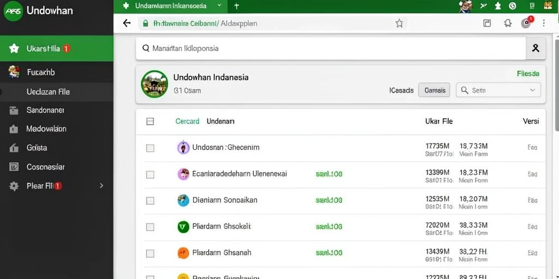Expand the Plear Fil sidebar chevron

click(101, 185)
